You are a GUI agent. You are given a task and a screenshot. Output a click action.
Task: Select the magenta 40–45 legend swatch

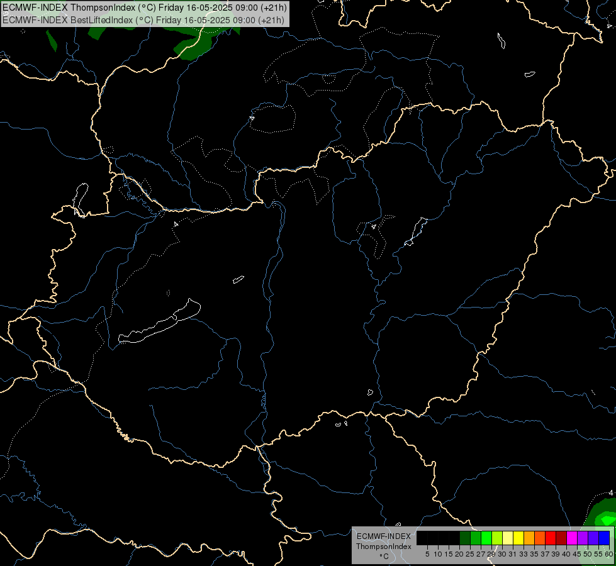pos(572,538)
